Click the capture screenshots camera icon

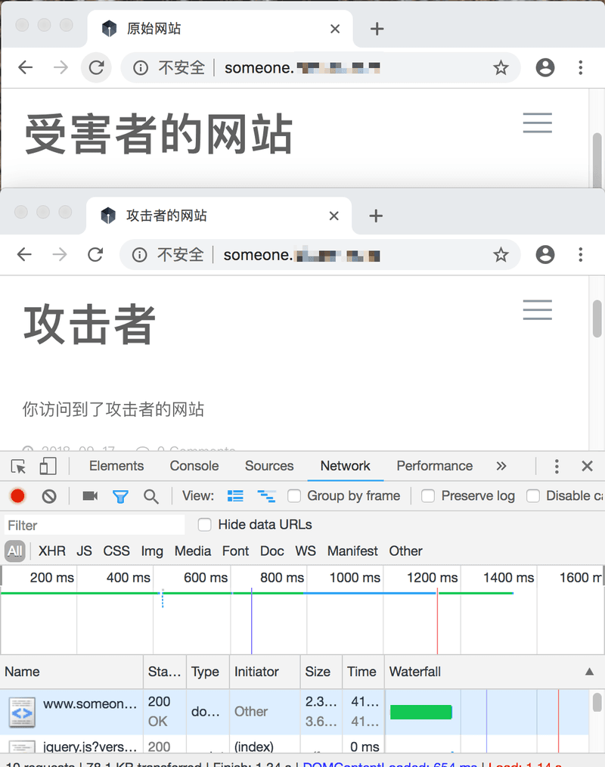pyautogui.click(x=90, y=496)
